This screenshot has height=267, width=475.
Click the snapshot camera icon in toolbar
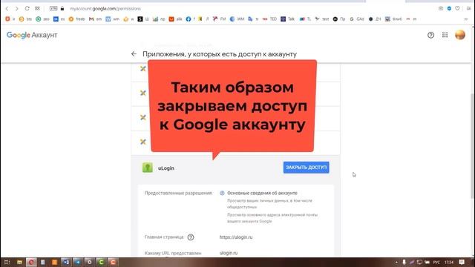pos(441,8)
